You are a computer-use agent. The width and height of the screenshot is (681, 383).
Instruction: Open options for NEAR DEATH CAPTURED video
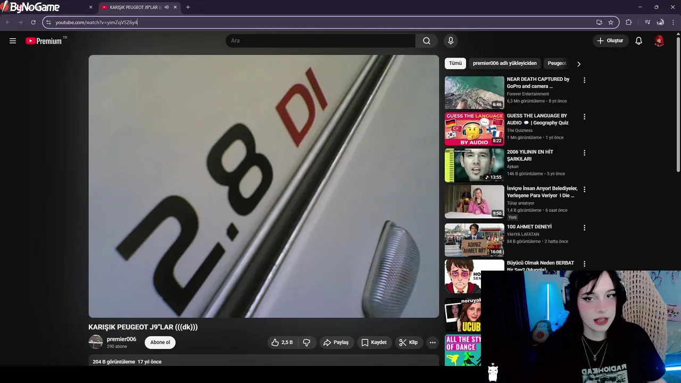(x=584, y=80)
